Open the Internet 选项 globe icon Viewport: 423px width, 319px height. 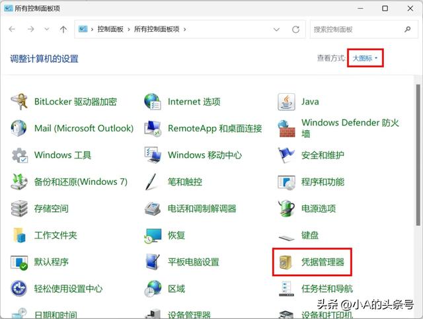click(153, 102)
